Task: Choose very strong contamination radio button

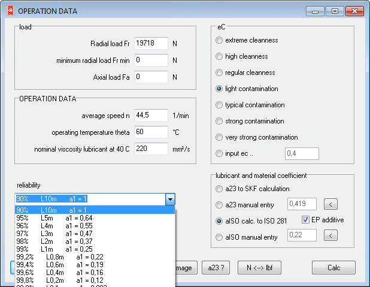Action: [219, 137]
